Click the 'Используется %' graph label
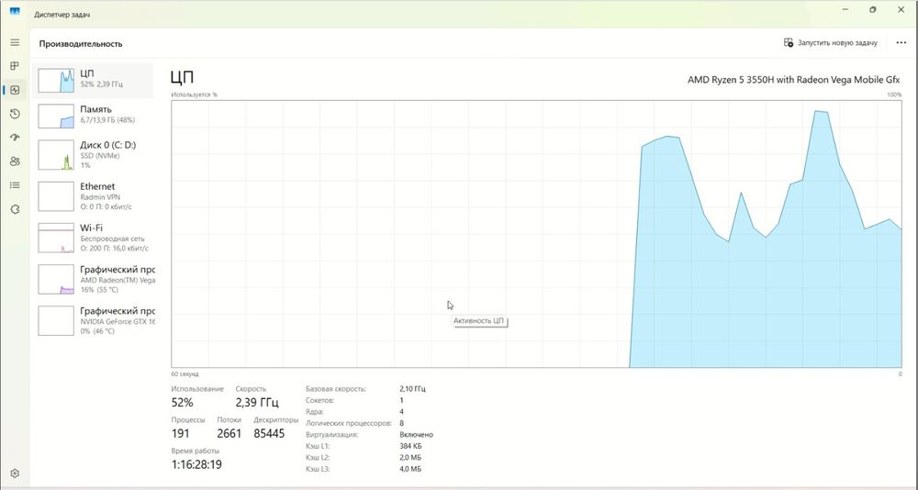 [194, 95]
